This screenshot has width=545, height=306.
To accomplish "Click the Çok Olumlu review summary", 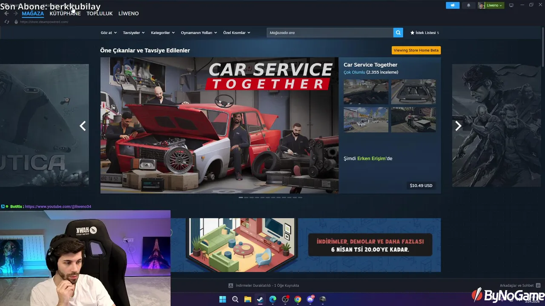I will pyautogui.click(x=354, y=72).
